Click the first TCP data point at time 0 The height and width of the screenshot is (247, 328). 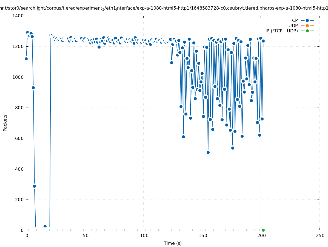point(26,59)
